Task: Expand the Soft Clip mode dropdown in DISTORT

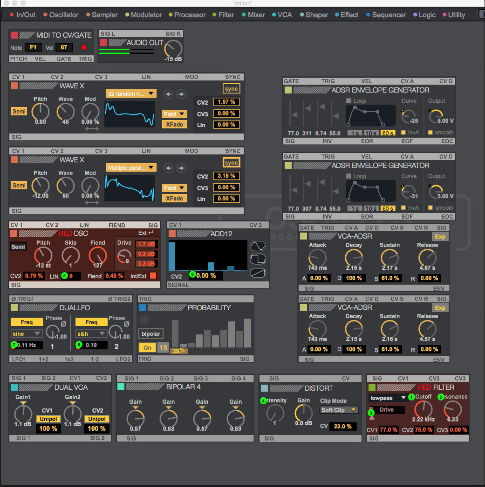Action: pyautogui.click(x=340, y=410)
